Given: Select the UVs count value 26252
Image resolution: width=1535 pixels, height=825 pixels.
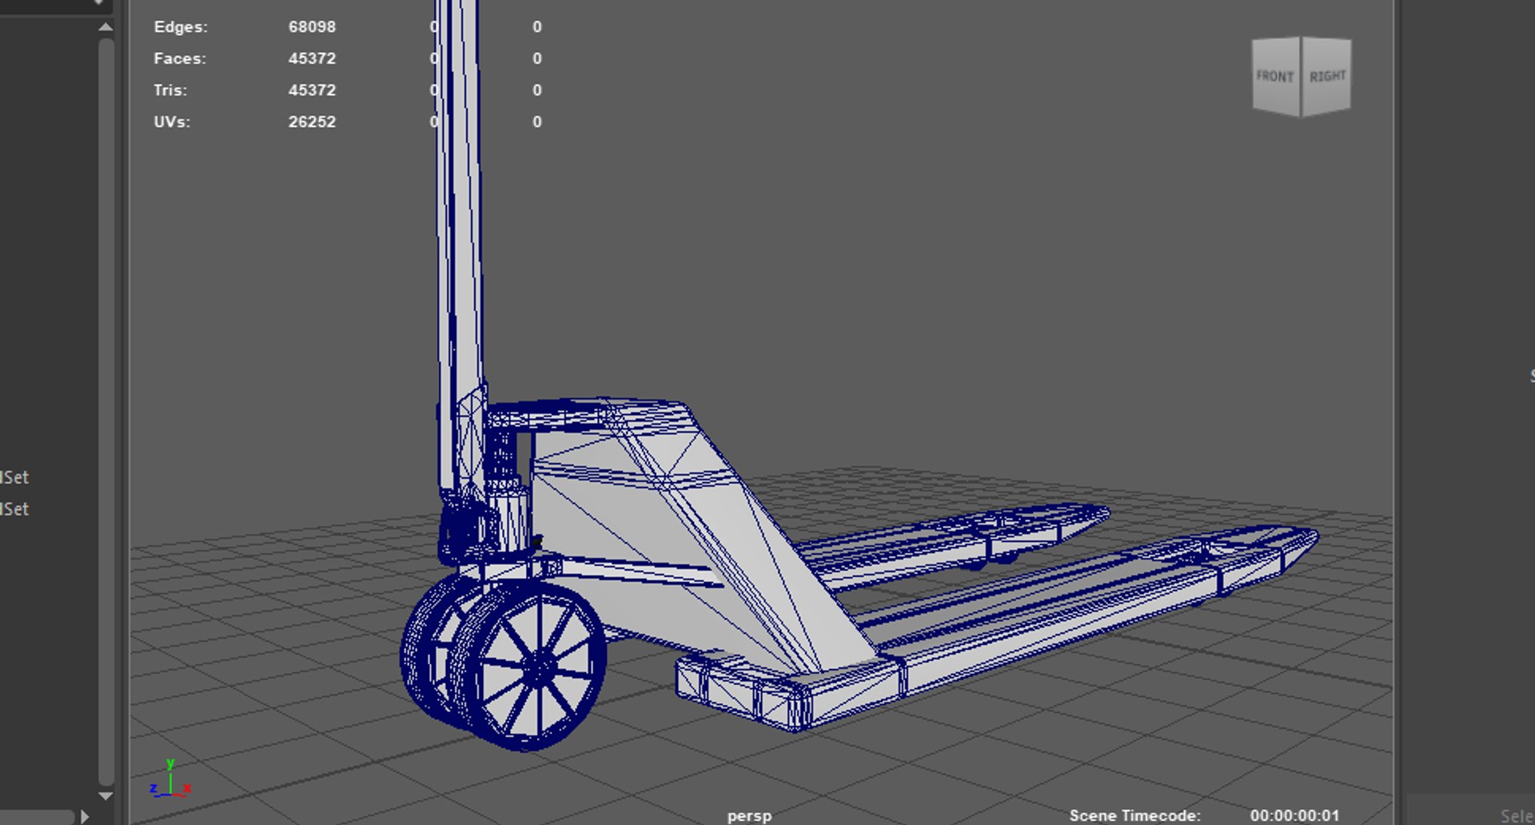Looking at the screenshot, I should tap(312, 122).
